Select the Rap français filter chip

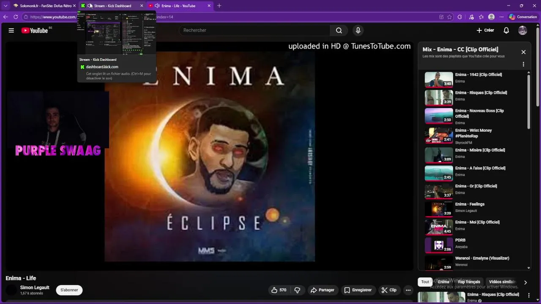[x=469, y=282]
